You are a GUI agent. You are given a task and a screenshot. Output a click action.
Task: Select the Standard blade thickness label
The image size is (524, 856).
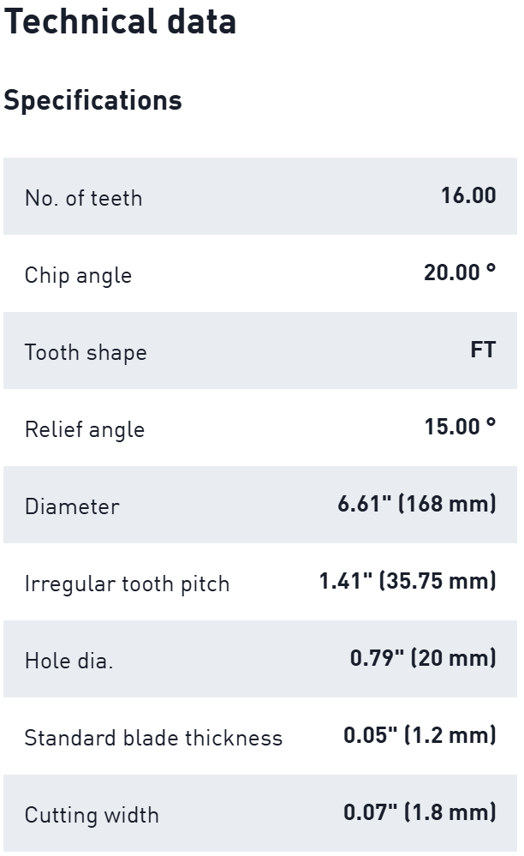coord(153,738)
